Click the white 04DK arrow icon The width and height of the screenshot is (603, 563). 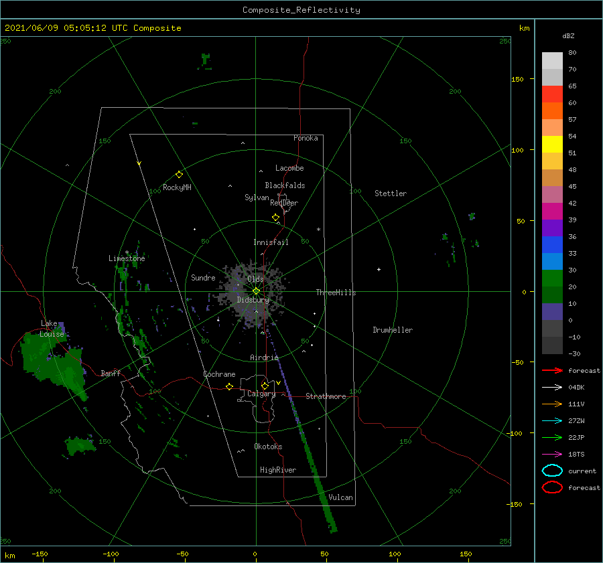coord(552,387)
